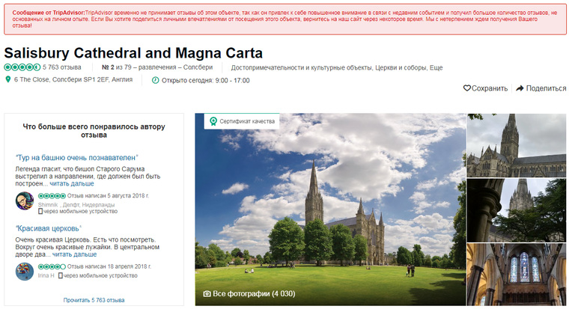569x309 pixels.
Task: Click Поделиться to share the page
Action: pos(546,88)
